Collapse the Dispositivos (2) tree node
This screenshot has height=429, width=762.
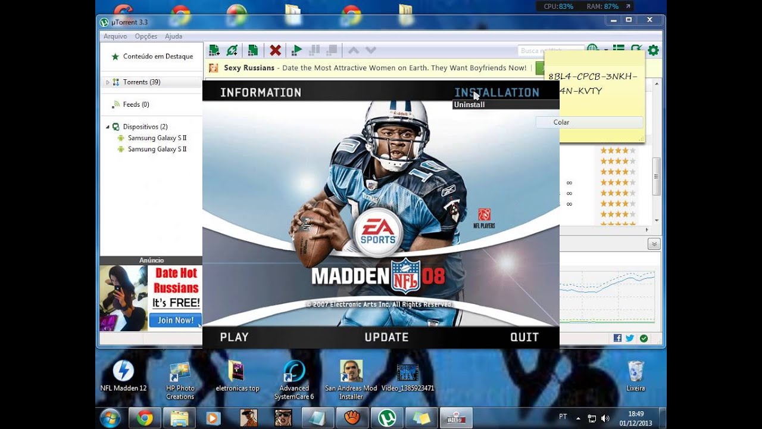tap(108, 127)
